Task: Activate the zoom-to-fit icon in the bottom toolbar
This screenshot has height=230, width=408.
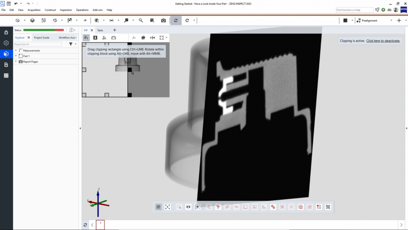Action: pos(167,207)
